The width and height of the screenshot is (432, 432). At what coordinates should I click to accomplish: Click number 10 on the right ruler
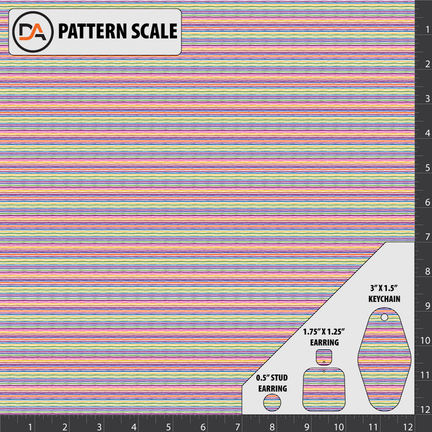tap(425, 341)
